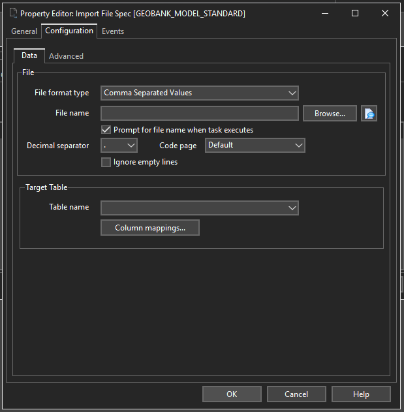Disable Prompt for file name when task executes
The height and width of the screenshot is (412, 404).
(106, 130)
